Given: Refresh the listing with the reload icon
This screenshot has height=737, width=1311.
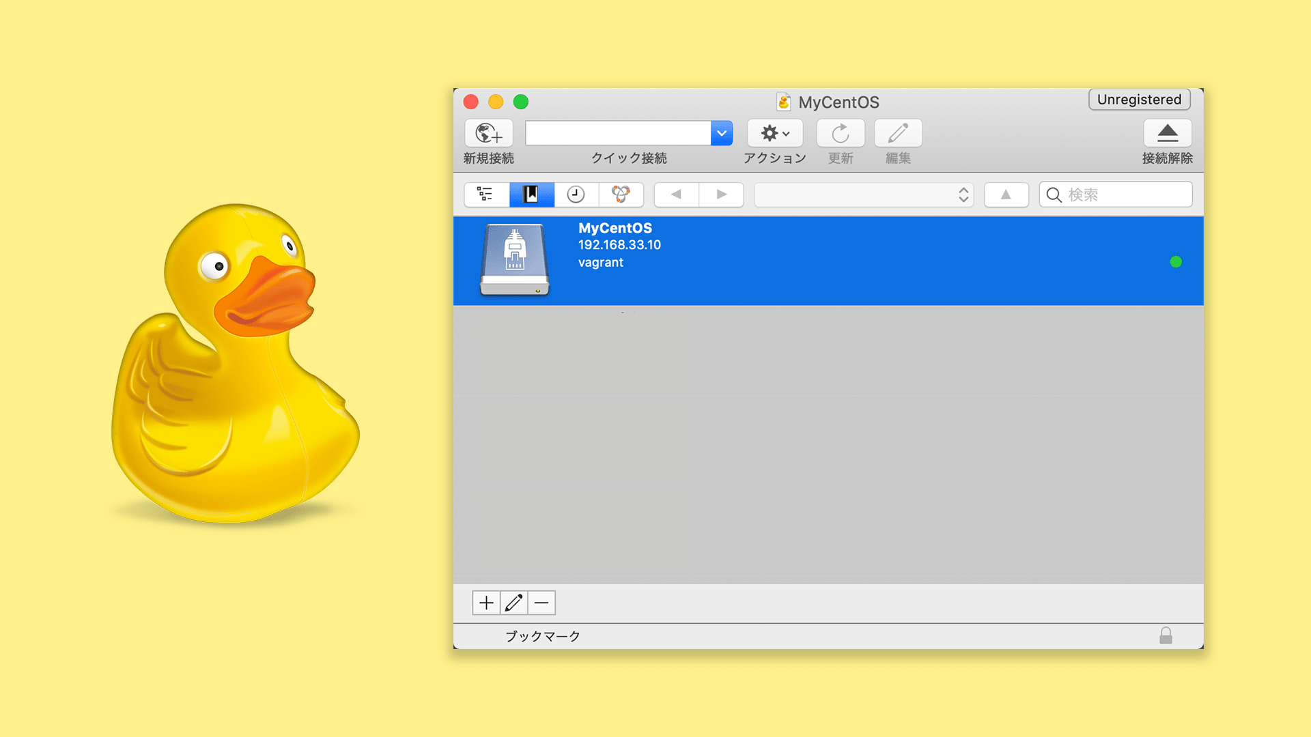Looking at the screenshot, I should [x=841, y=133].
